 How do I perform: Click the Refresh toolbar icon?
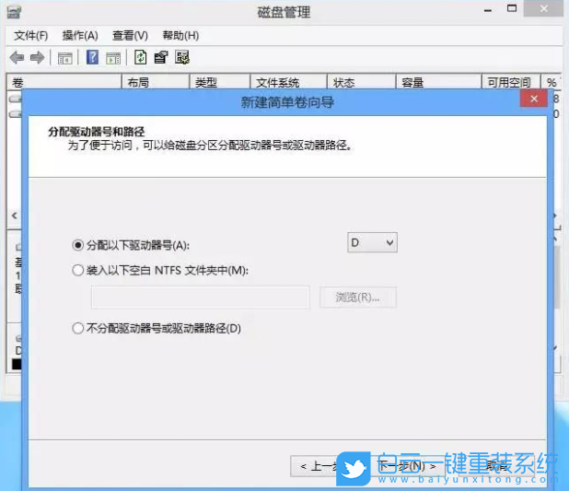[x=141, y=57]
